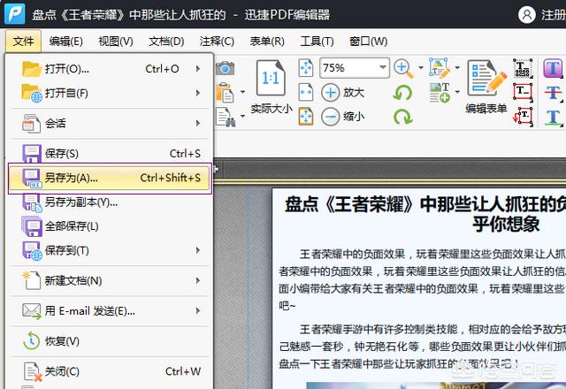Click the 注册 register link
Screen dimensions: 566x389
pyautogui.click(x=554, y=15)
